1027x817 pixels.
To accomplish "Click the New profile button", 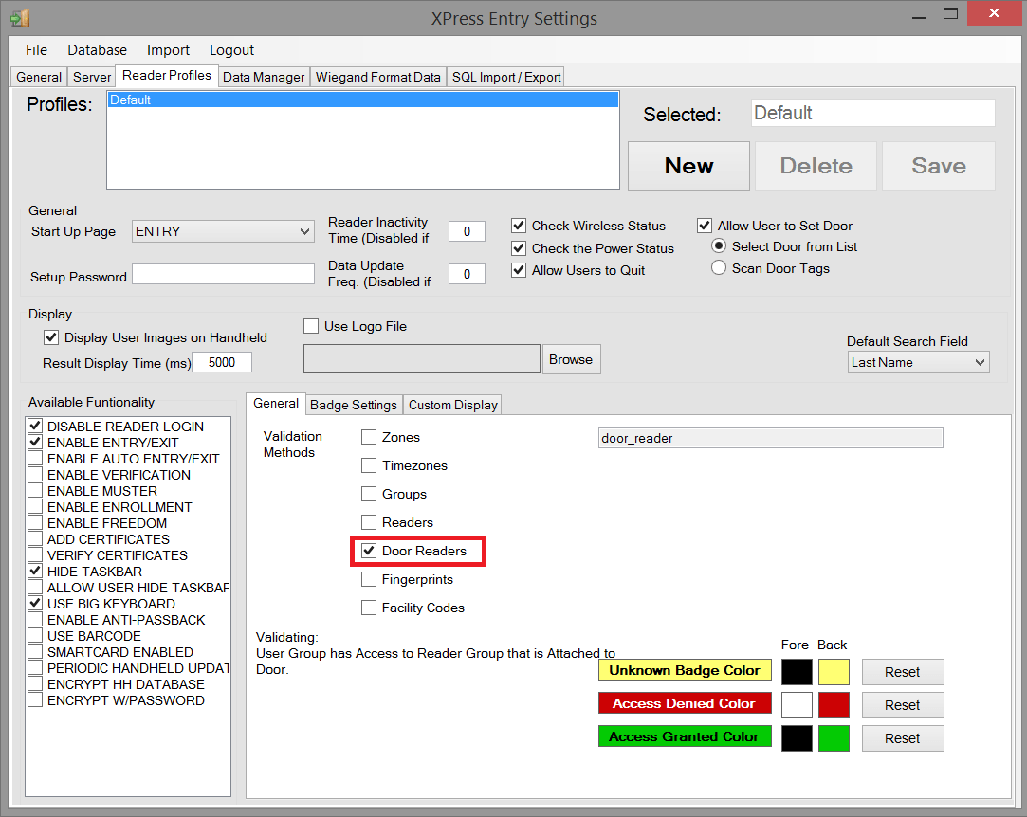I will 688,166.
